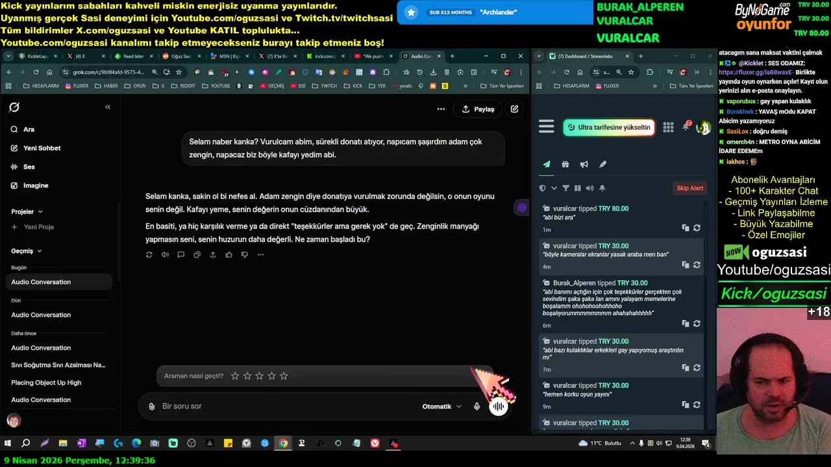Select the megaphone tab in Streamlabs
Viewport: 831px width, 467px height.
(x=584, y=165)
